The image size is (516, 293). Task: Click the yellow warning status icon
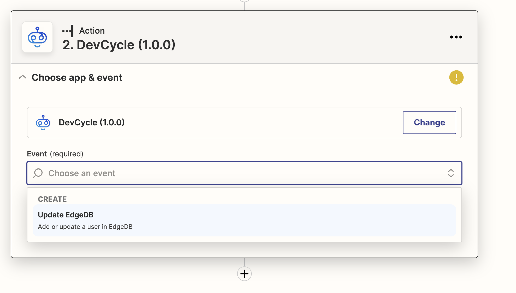[456, 77]
